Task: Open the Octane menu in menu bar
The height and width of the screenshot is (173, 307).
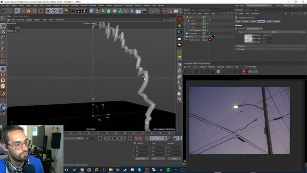Action: pos(161,5)
